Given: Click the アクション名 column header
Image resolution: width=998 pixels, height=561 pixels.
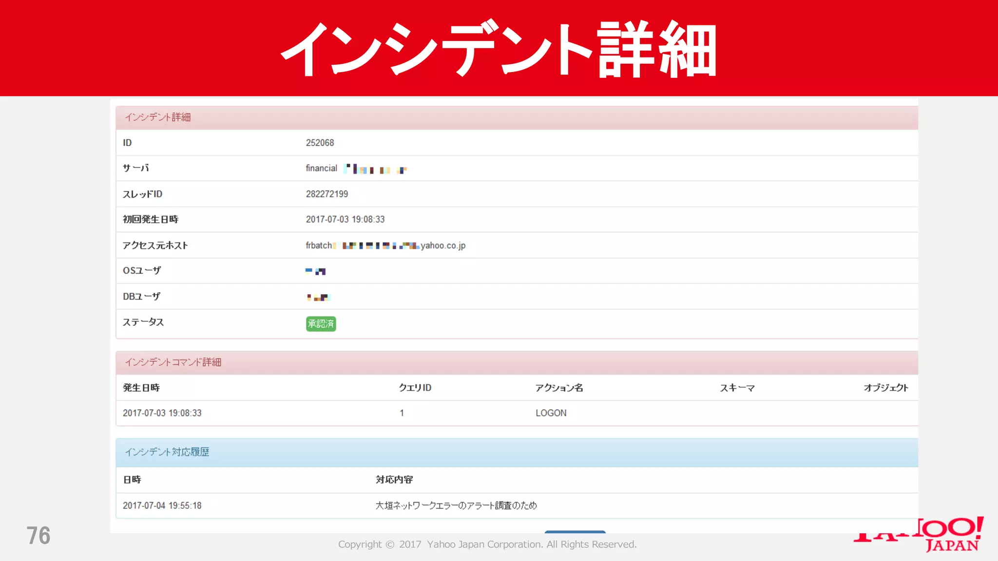Looking at the screenshot, I should click(559, 388).
